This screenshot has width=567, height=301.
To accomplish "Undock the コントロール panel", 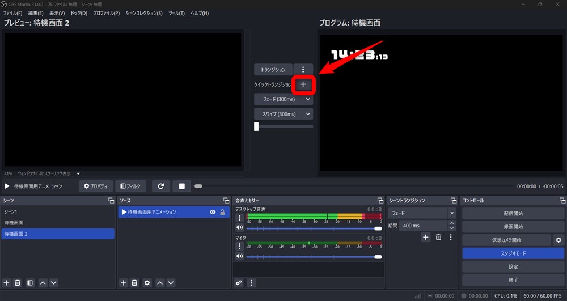I will 562,200.
